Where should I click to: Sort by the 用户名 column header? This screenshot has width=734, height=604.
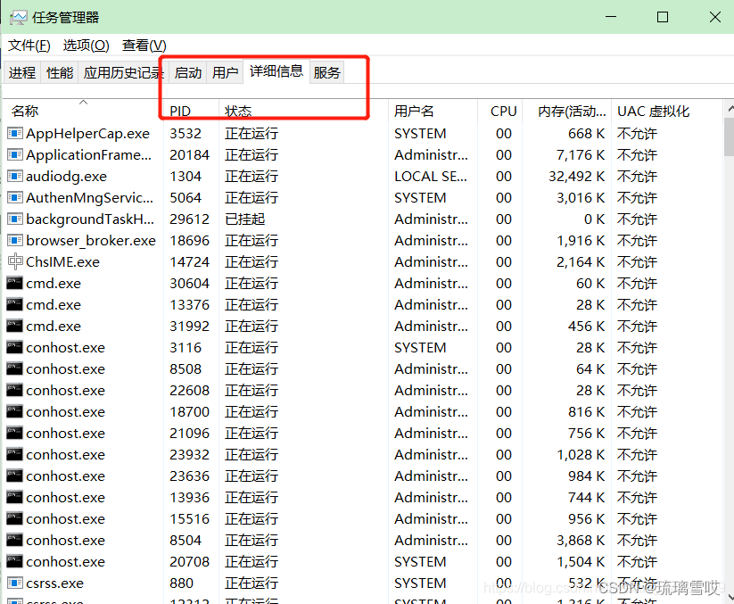click(433, 111)
